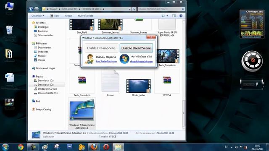Click the address bar refresh button

pyautogui.click(x=134, y=9)
